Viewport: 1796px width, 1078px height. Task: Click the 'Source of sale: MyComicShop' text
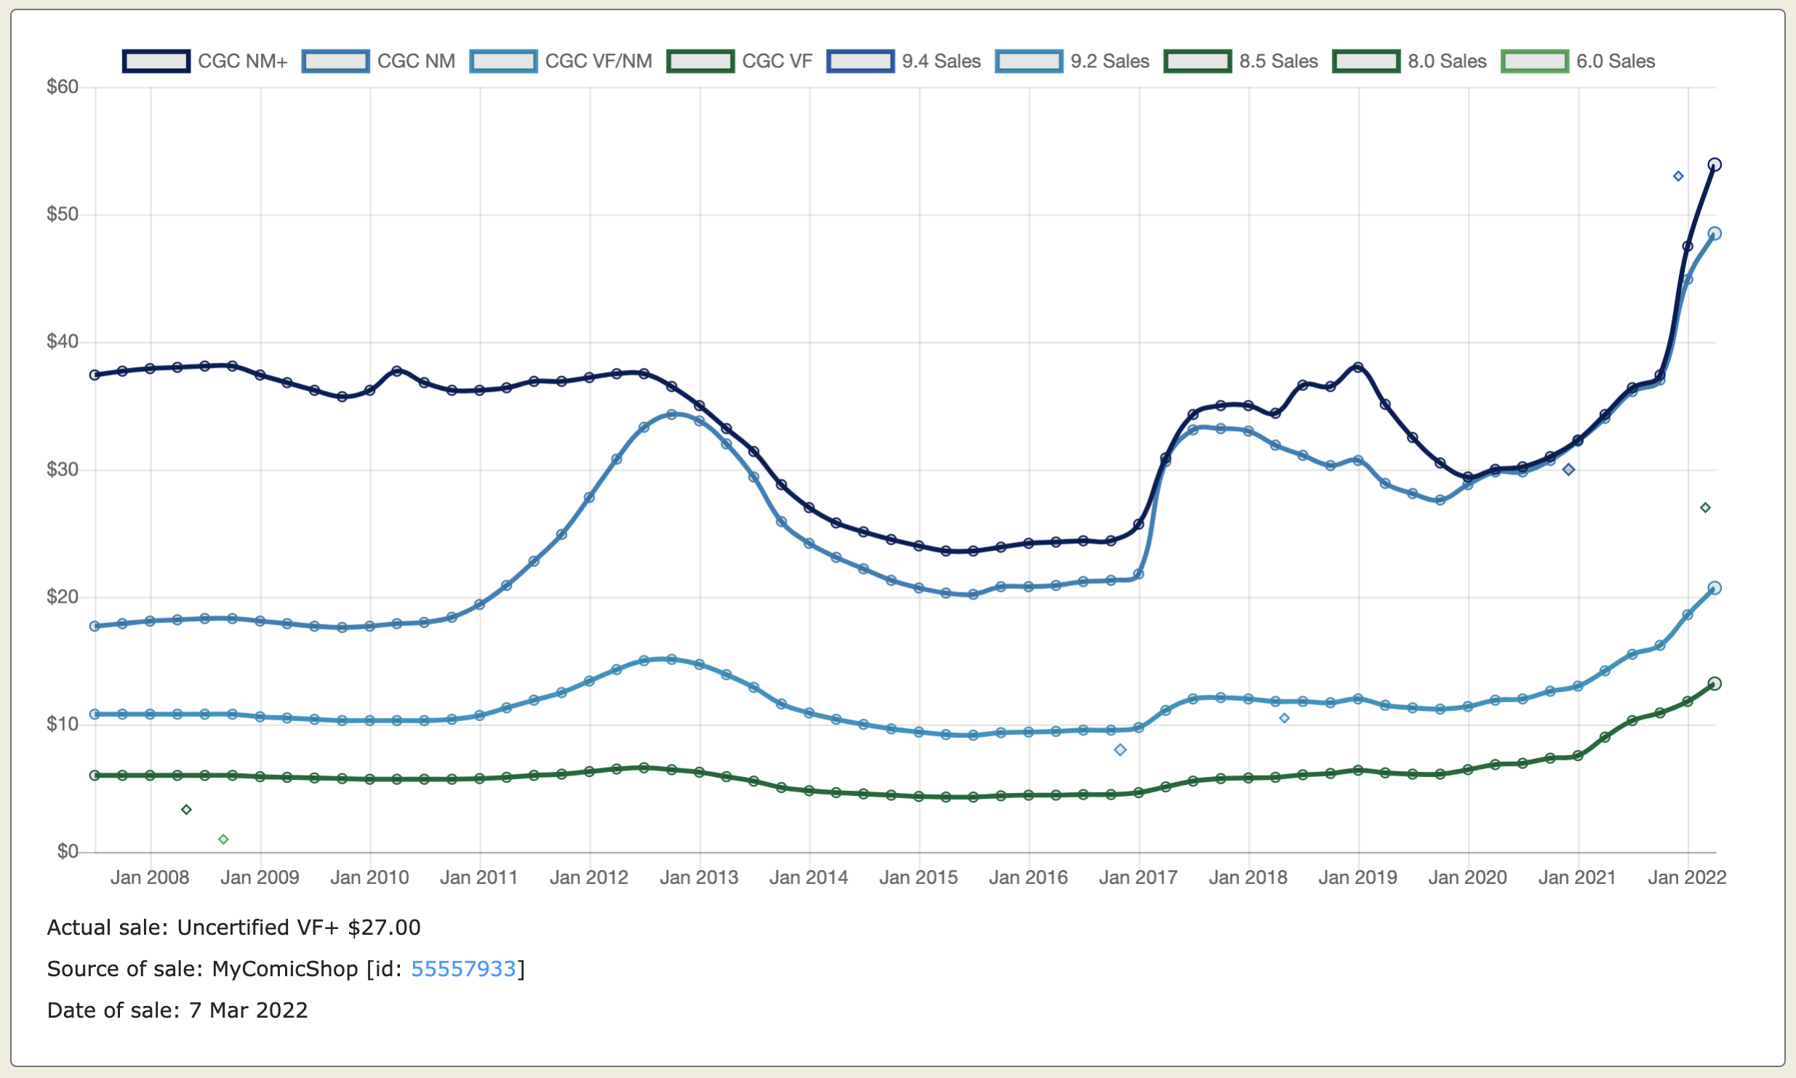point(203,969)
